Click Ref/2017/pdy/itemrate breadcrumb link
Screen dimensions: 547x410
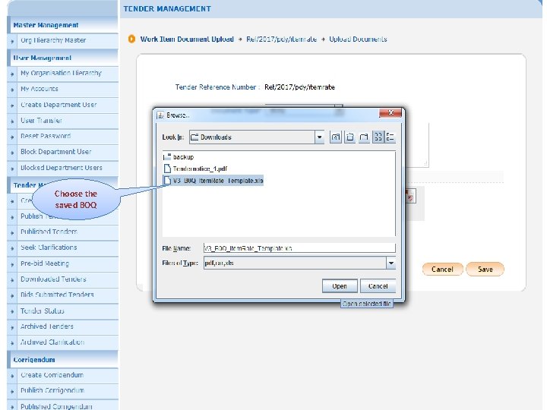(282, 39)
